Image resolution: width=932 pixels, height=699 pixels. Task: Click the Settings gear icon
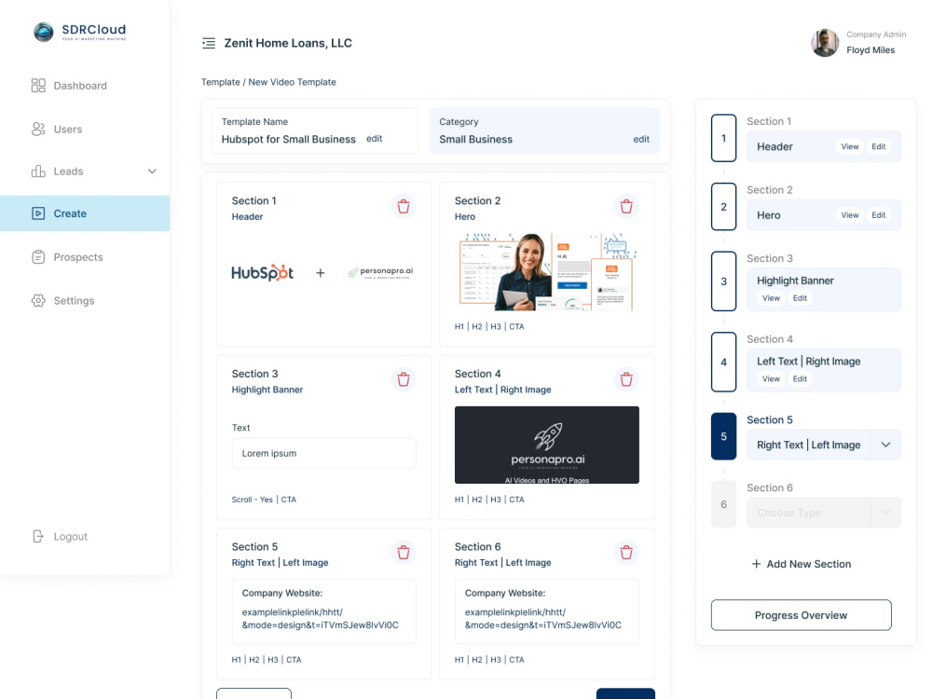pyautogui.click(x=38, y=300)
